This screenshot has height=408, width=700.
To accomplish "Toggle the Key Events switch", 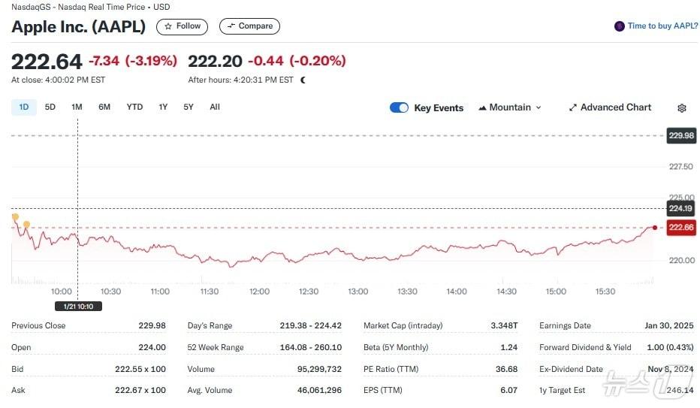I will [x=399, y=107].
